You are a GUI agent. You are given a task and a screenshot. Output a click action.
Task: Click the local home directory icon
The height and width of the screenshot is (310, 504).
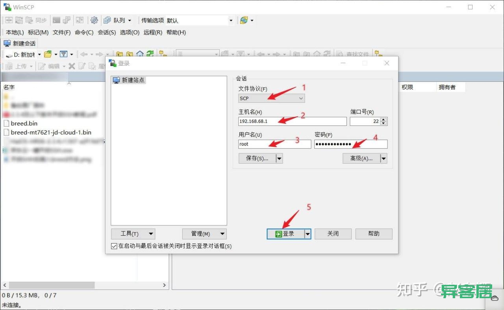[140, 54]
